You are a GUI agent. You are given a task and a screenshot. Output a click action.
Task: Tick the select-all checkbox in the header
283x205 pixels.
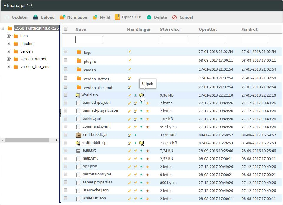coord(66,29)
